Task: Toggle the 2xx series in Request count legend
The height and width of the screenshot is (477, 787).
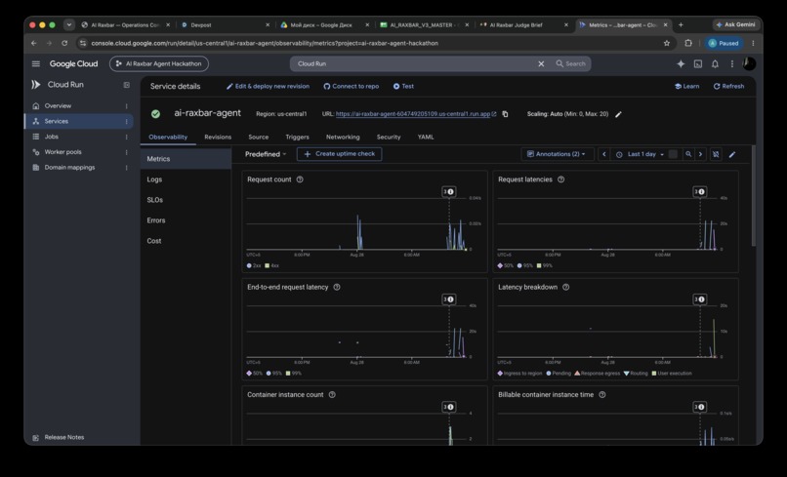Action: tap(254, 265)
